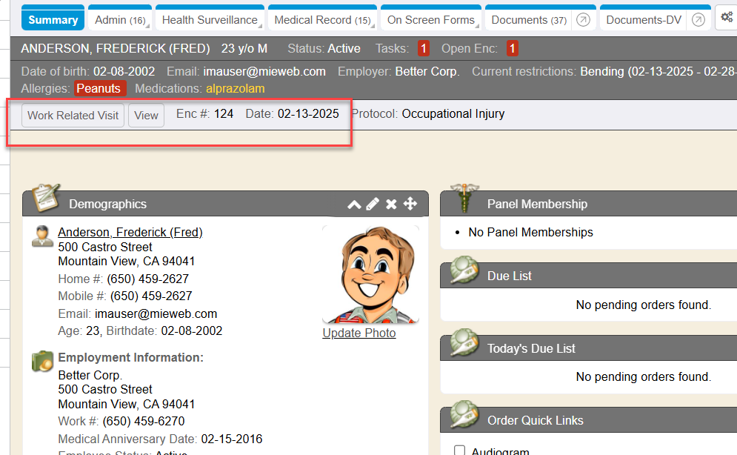Click the briefcase icon by Employment Information
737x455 pixels.
(x=42, y=362)
